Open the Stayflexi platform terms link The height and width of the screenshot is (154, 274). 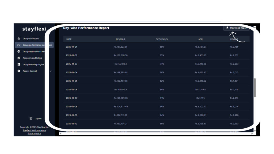click(34, 130)
